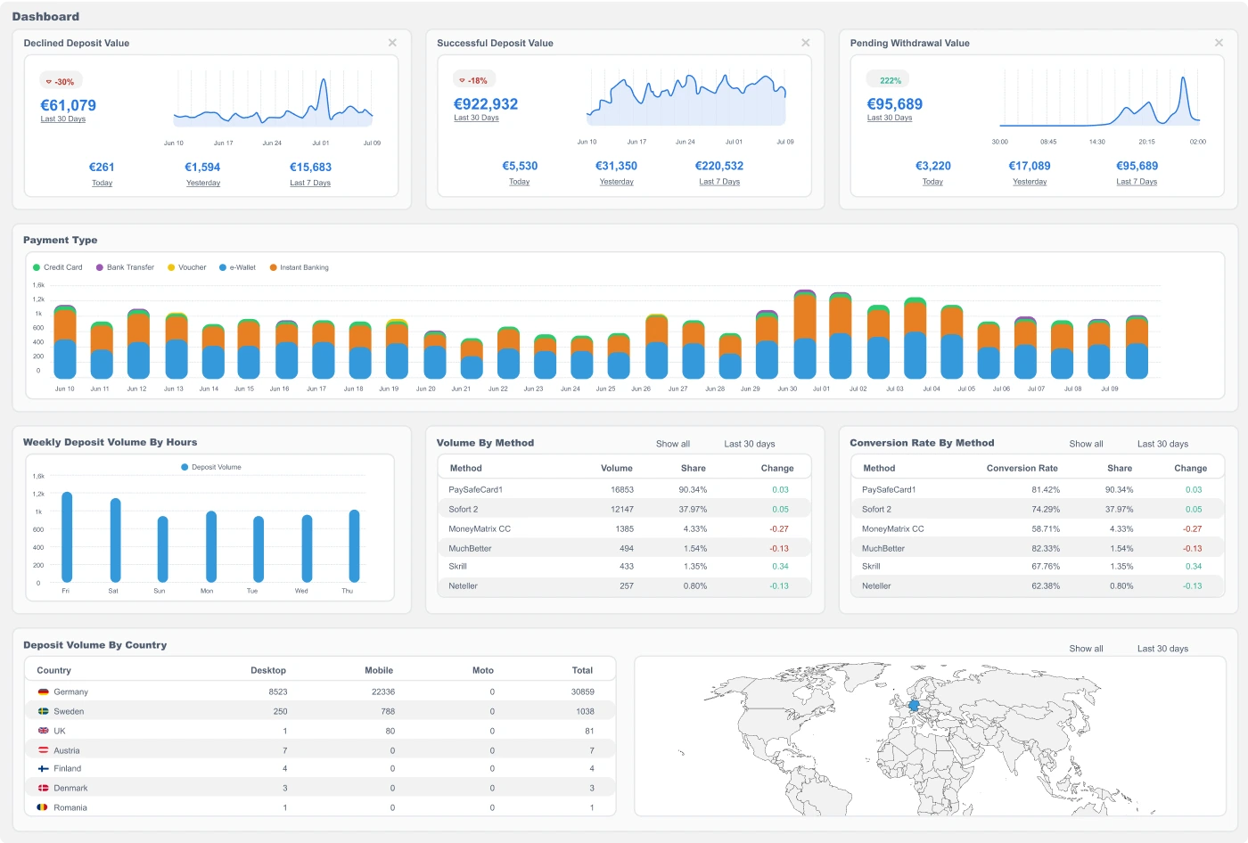This screenshot has height=843, width=1248.
Task: Open Last 30 days filter for Deposit Country
Action: [x=1162, y=649]
